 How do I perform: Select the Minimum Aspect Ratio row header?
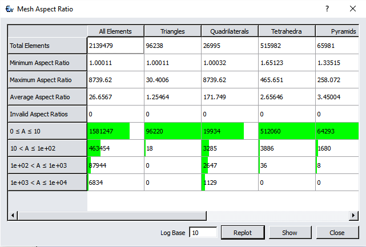[47, 63]
